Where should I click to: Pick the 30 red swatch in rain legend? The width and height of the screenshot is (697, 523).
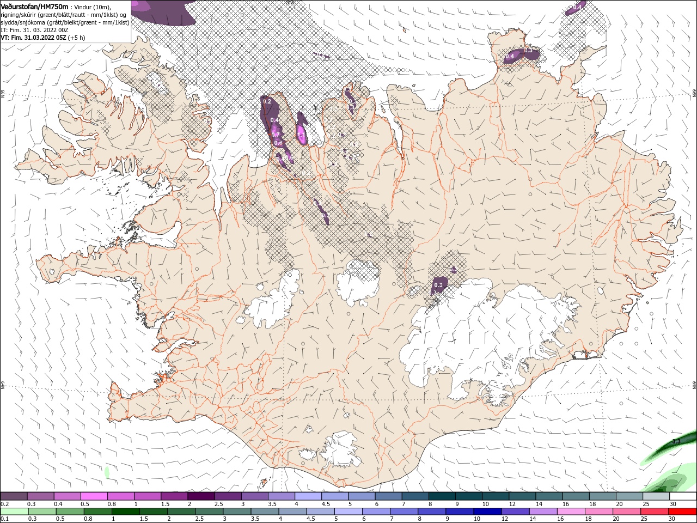[681, 511]
